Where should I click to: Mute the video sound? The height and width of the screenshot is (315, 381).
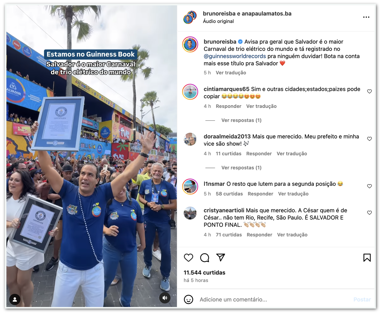pos(165,298)
